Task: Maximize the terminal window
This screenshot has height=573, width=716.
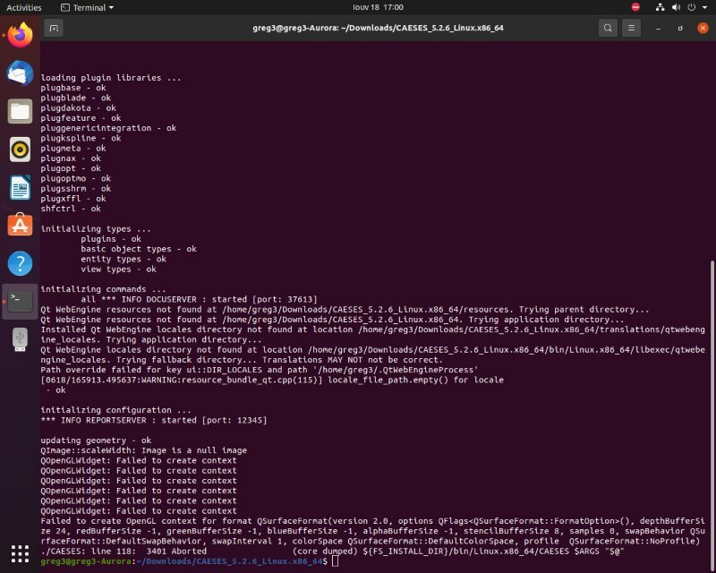Action: point(680,29)
